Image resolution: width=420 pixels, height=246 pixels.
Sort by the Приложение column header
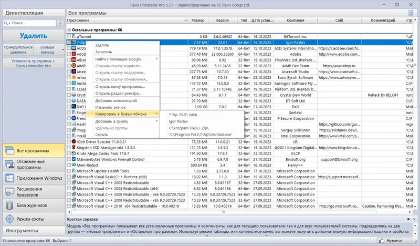127,20
